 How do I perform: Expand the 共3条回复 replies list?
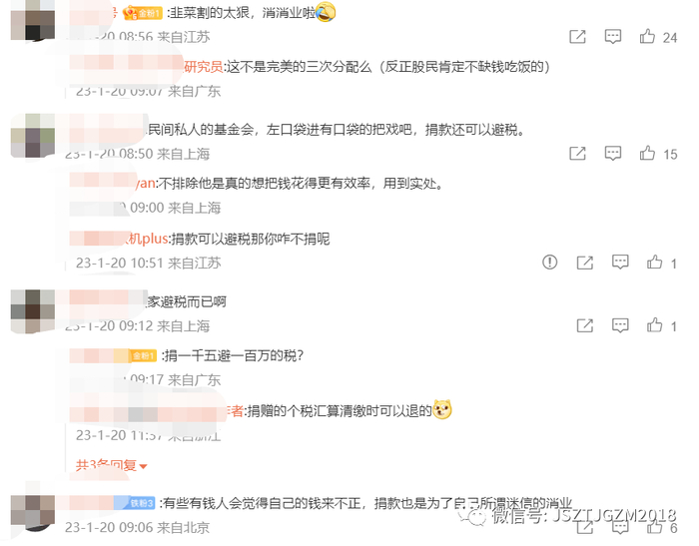coord(112,466)
